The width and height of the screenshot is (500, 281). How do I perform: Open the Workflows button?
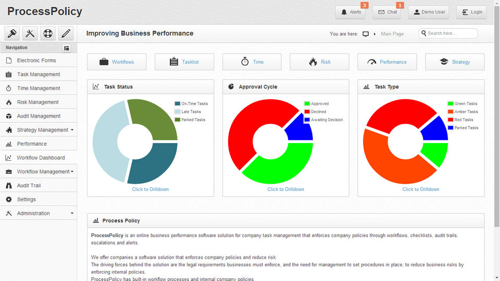tap(117, 62)
